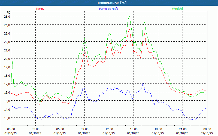Viewport: 218px width, 136px height.
Task: Click the red Temp. legend label
Action: [40, 9]
